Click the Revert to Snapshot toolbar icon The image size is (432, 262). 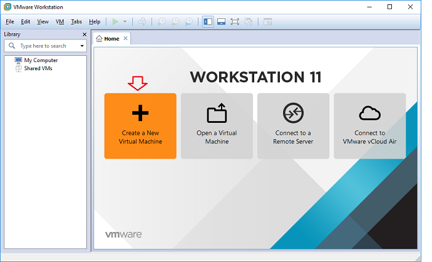[x=175, y=21]
